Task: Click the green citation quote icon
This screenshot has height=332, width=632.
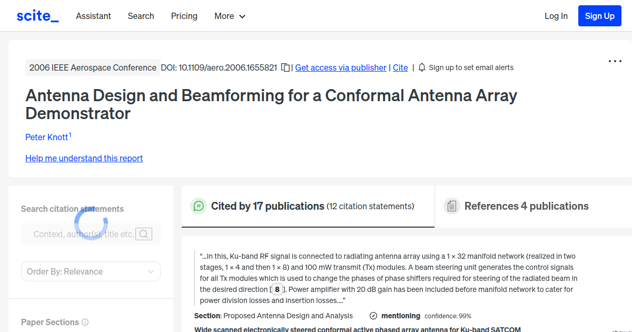Action: point(199,206)
